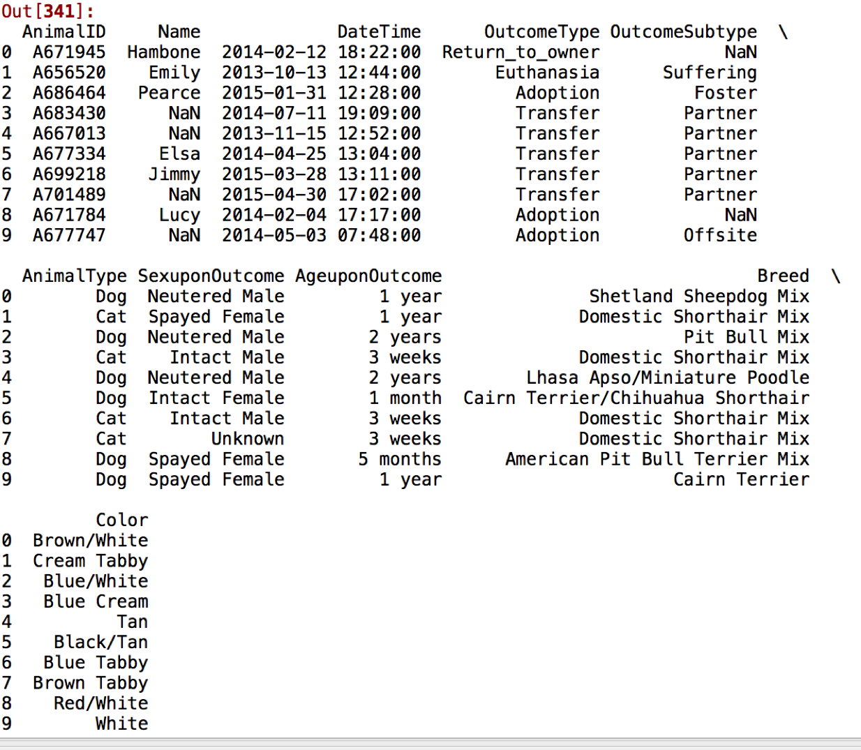861x750 pixels.
Task: Click the 5 months age value
Action: tap(400, 459)
